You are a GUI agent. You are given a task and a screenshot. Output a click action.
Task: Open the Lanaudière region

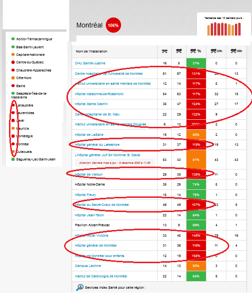pyautogui.click(x=25, y=106)
